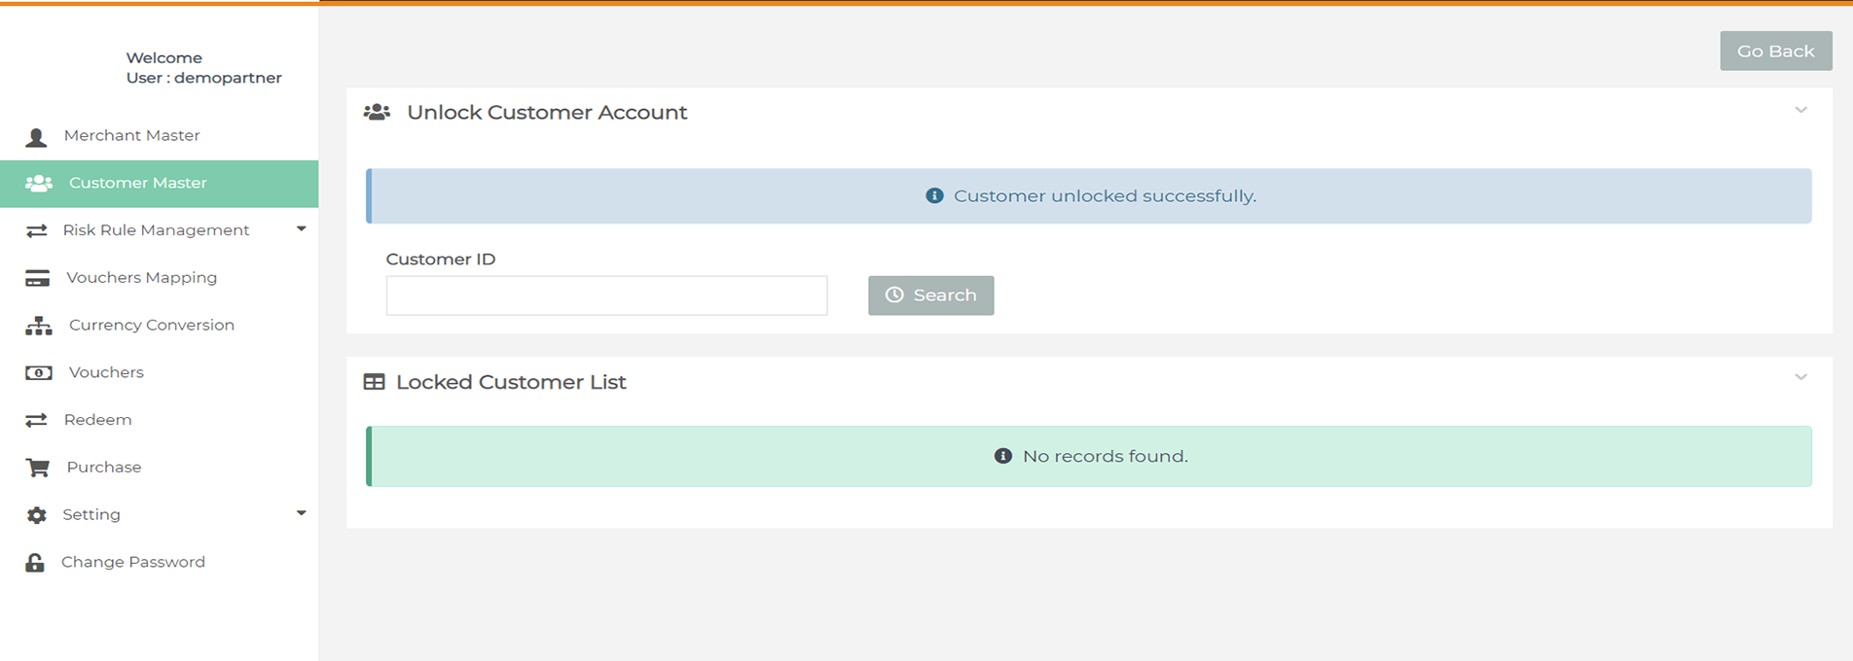Image resolution: width=1853 pixels, height=661 pixels.
Task: Click the info icon in success message
Action: pyautogui.click(x=934, y=196)
